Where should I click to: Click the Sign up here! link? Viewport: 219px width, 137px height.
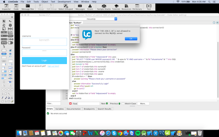(x=53, y=66)
